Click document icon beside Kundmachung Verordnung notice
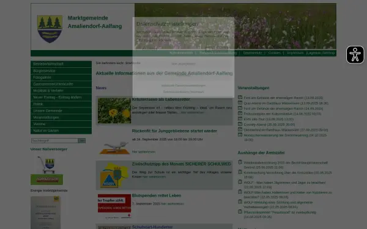This screenshot has height=229, width=367. [240, 172]
